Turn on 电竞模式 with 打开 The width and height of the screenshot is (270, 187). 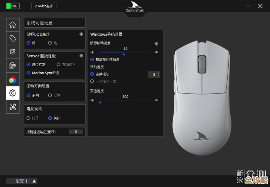[28, 118]
